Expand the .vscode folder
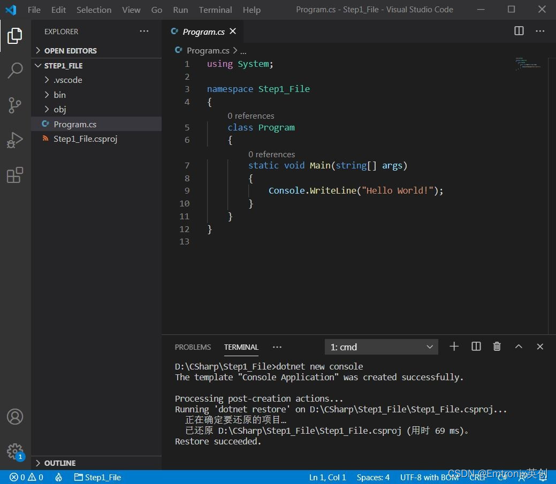Viewport: 556px width, 484px height. pyautogui.click(x=96, y=80)
